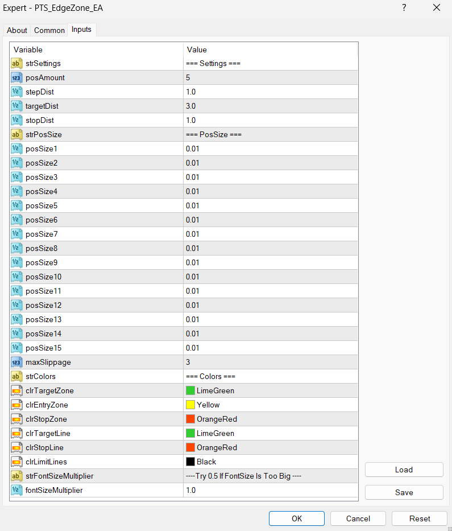Edit the fontSizeMultiplier value 1.0

pos(270,490)
